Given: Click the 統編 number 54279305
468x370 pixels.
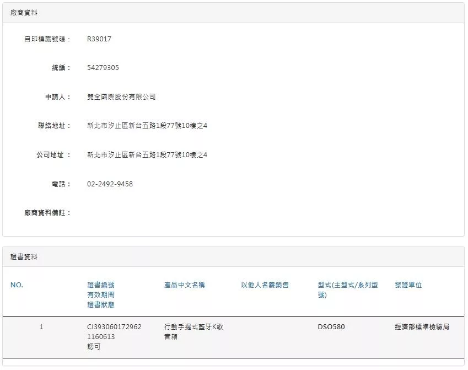Looking at the screenshot, I should coord(103,68).
